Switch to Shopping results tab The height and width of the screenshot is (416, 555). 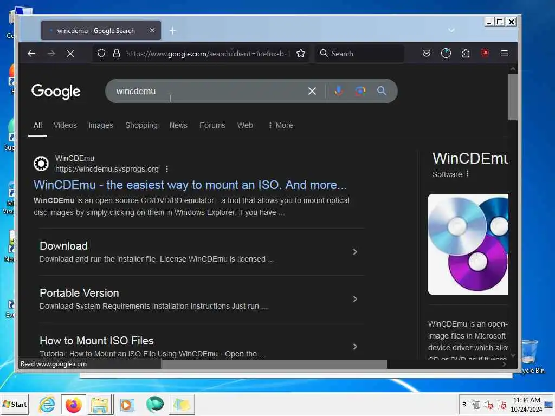pyautogui.click(x=141, y=125)
